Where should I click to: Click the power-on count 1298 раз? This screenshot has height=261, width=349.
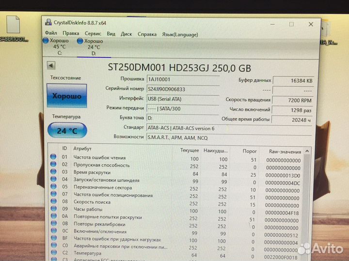(292, 110)
